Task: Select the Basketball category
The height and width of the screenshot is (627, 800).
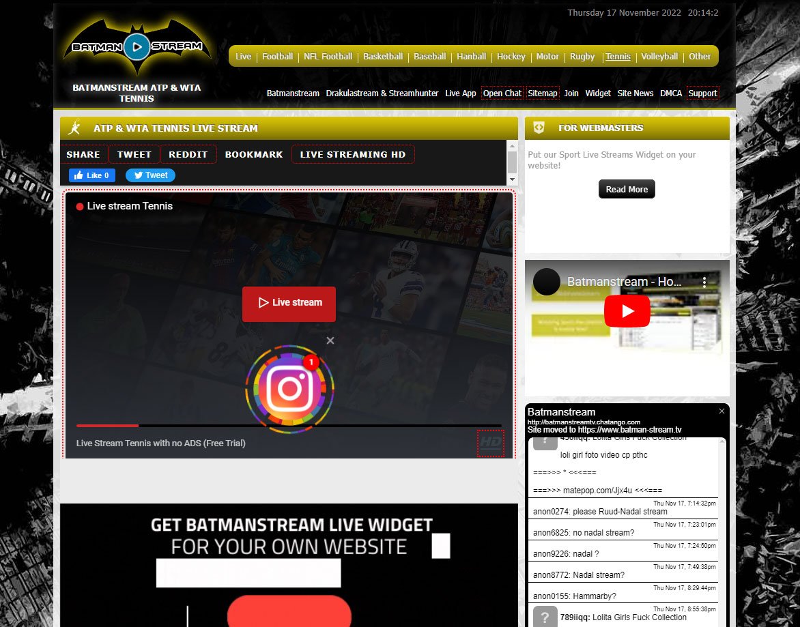Action: coord(383,57)
